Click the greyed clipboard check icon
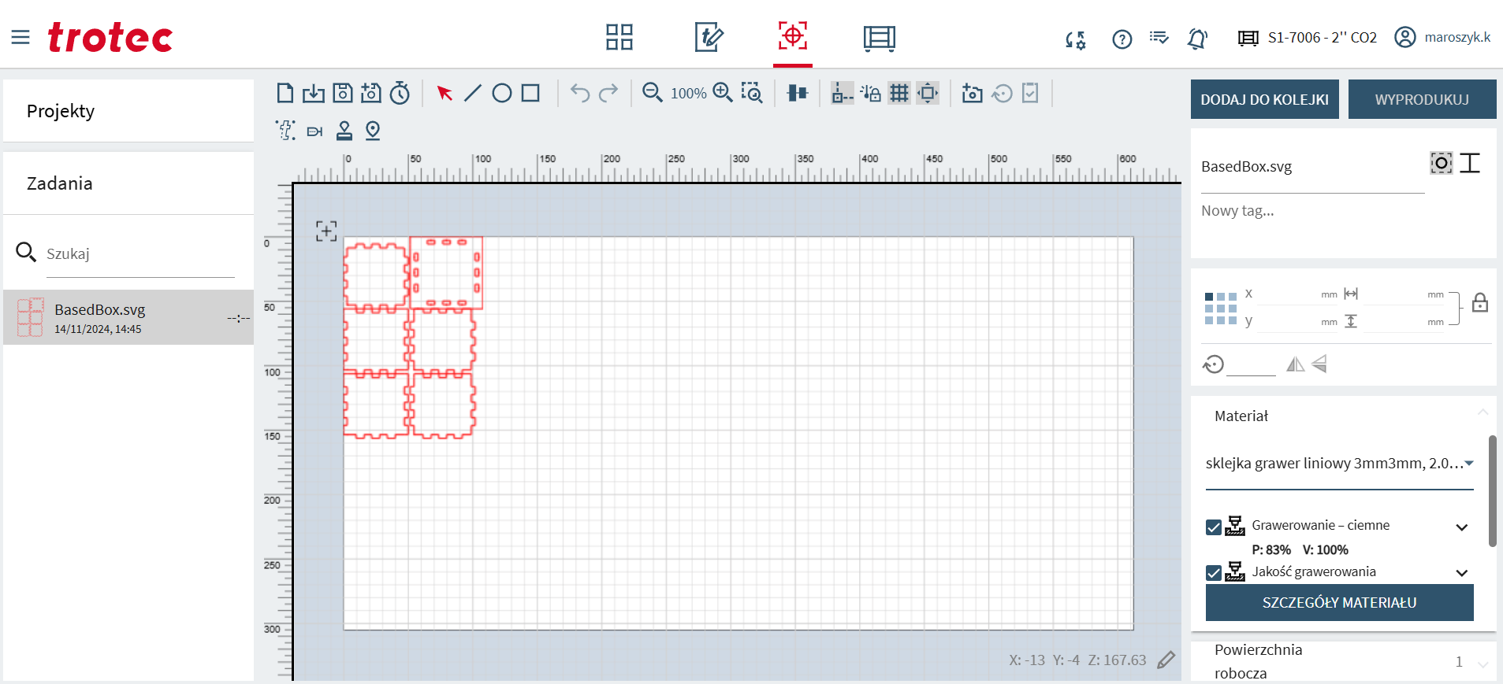 (1030, 93)
